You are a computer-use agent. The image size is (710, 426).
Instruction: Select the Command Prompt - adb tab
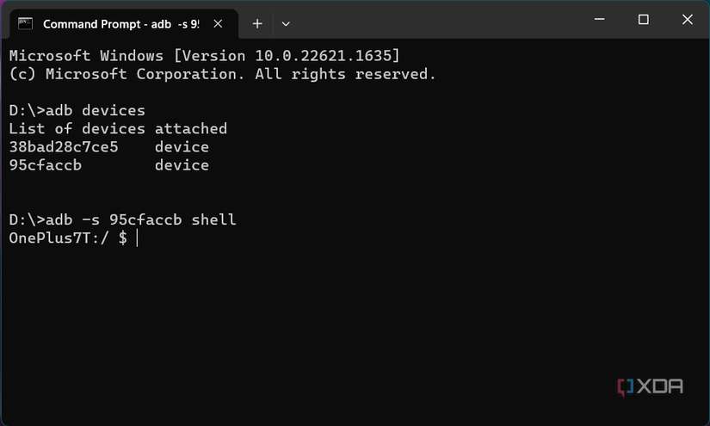pos(120,23)
